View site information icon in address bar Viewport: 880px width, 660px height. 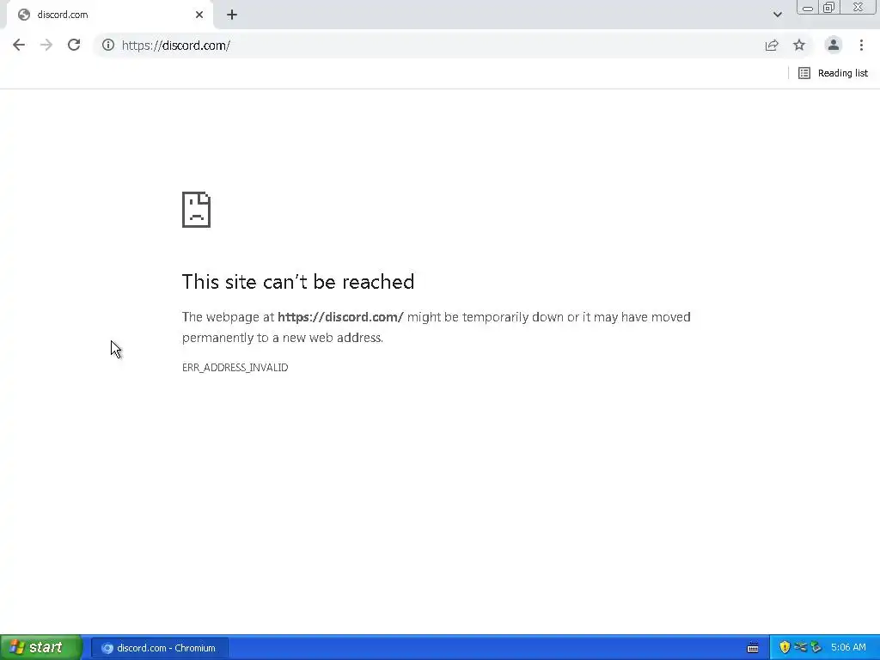point(107,45)
